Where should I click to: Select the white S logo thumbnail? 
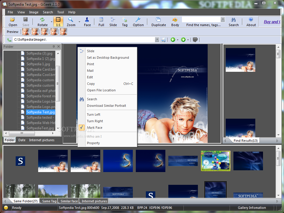coord(20,161)
